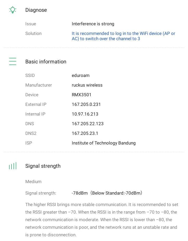Tap the Diagnose lightbulb icon
This screenshot has width=188, height=241.
(x=13, y=10)
